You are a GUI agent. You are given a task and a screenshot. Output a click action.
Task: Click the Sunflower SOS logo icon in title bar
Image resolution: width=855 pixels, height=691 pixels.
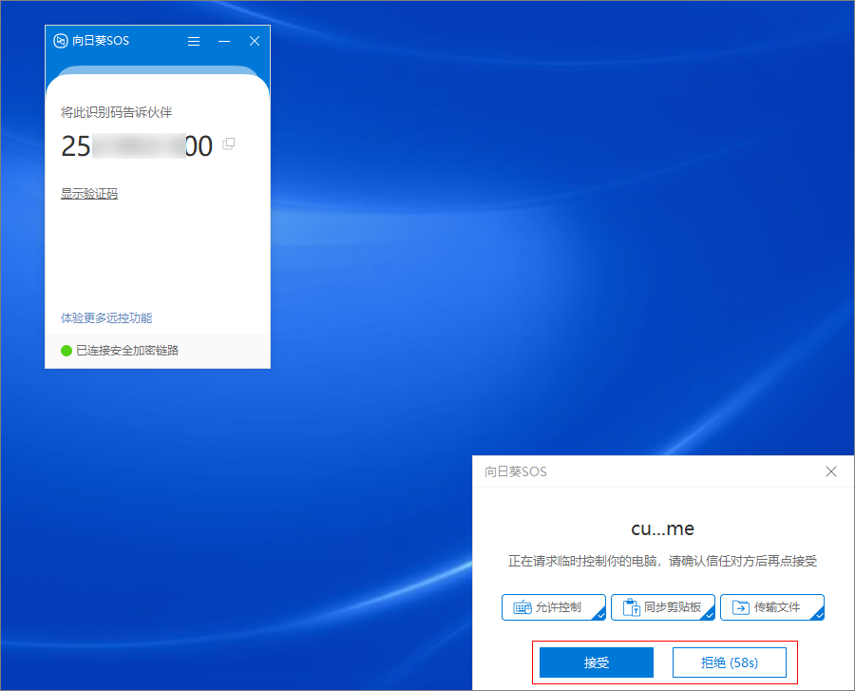pos(61,41)
